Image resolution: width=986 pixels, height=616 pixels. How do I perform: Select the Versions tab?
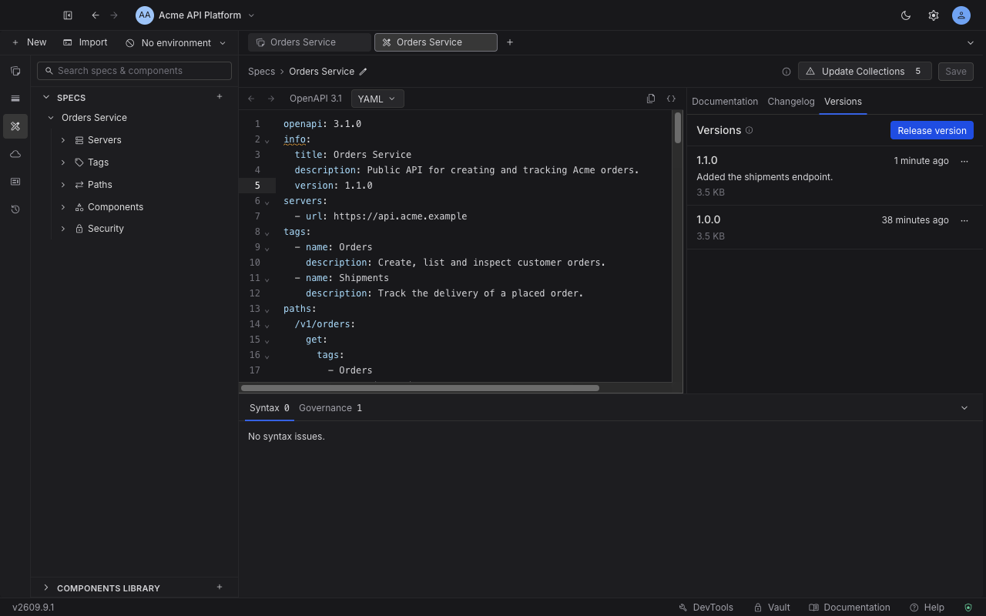point(843,102)
